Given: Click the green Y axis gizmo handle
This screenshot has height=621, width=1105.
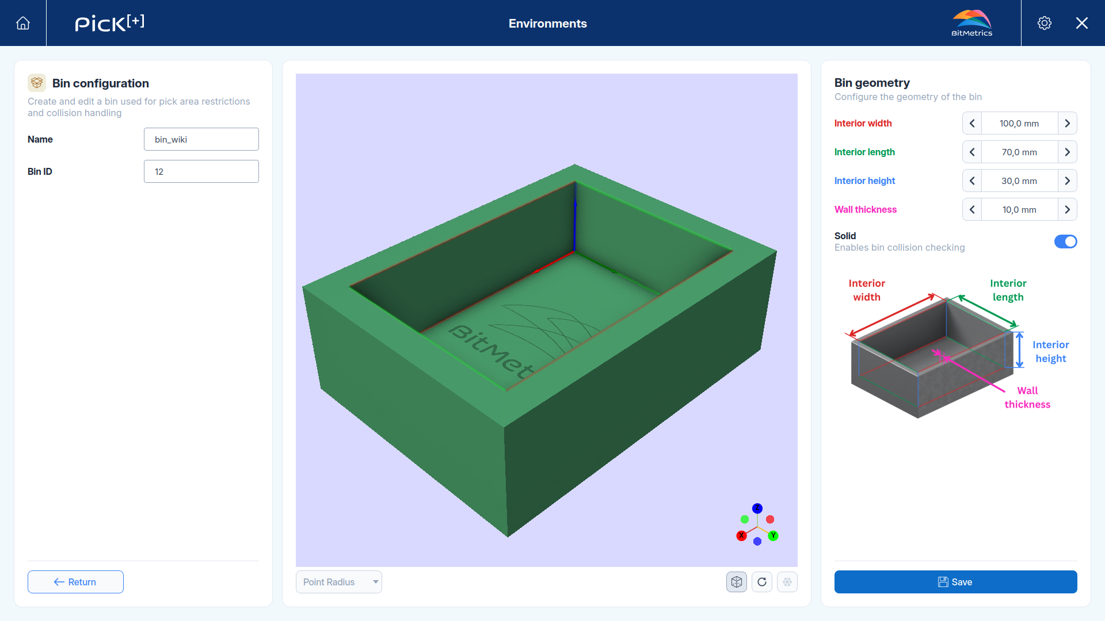Looking at the screenshot, I should coord(773,535).
